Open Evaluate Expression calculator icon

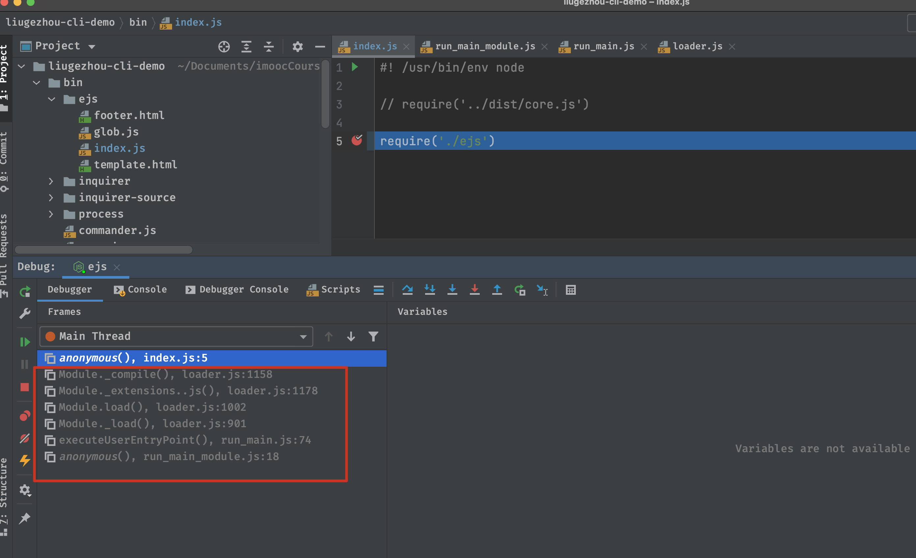pyautogui.click(x=571, y=290)
